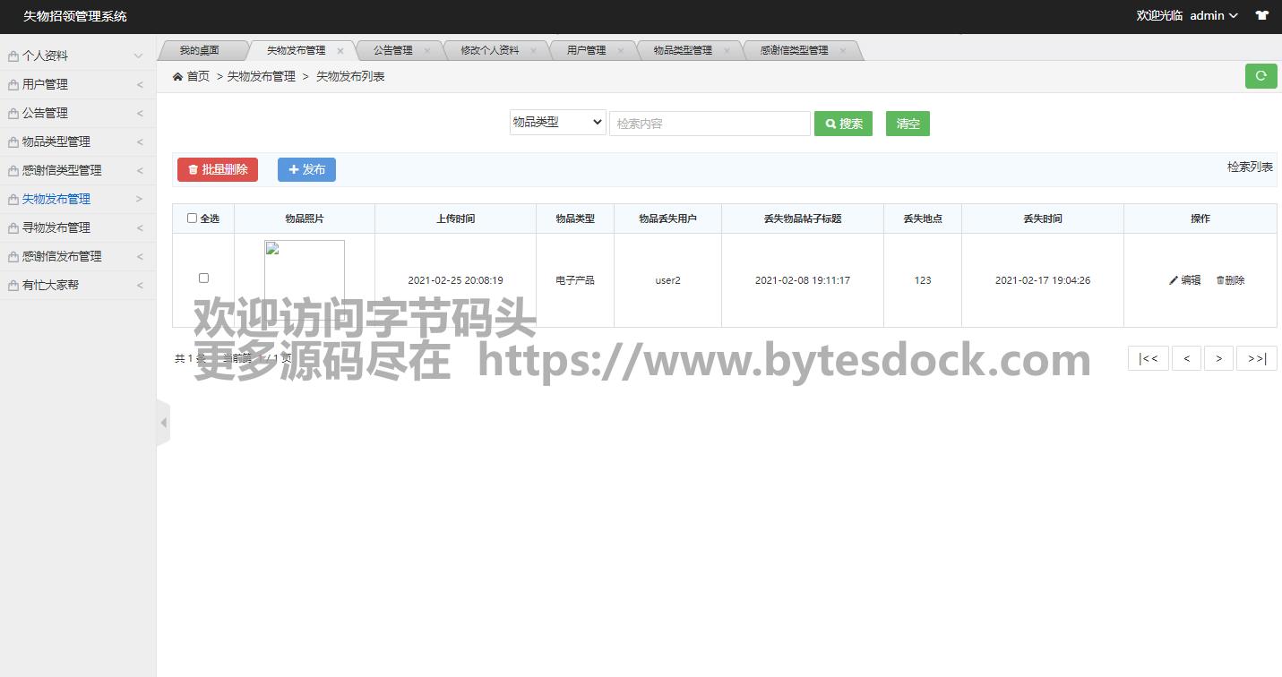Image resolution: width=1282 pixels, height=677 pixels.
Task: Expand the 寻物发布管理 sidebar menu
Action: point(76,227)
